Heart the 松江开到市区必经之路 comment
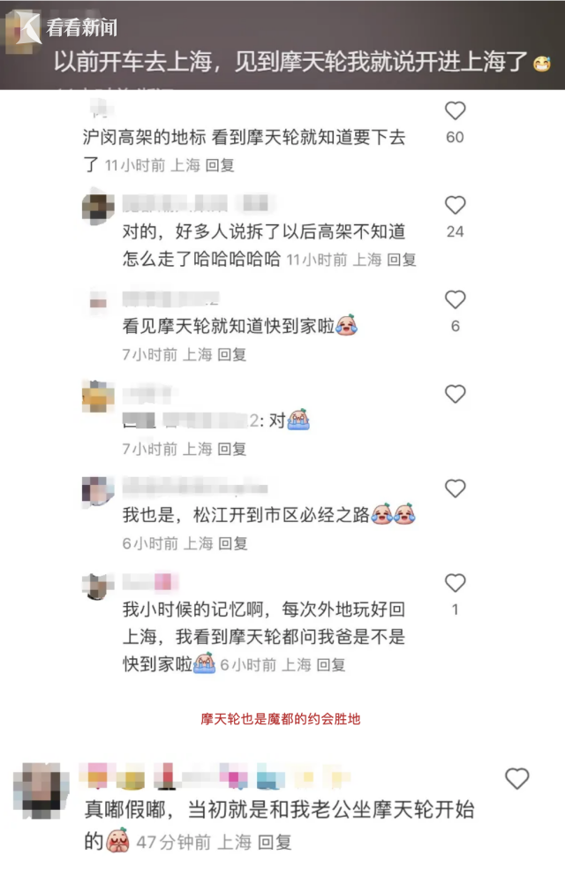This screenshot has width=565, height=871. [456, 489]
